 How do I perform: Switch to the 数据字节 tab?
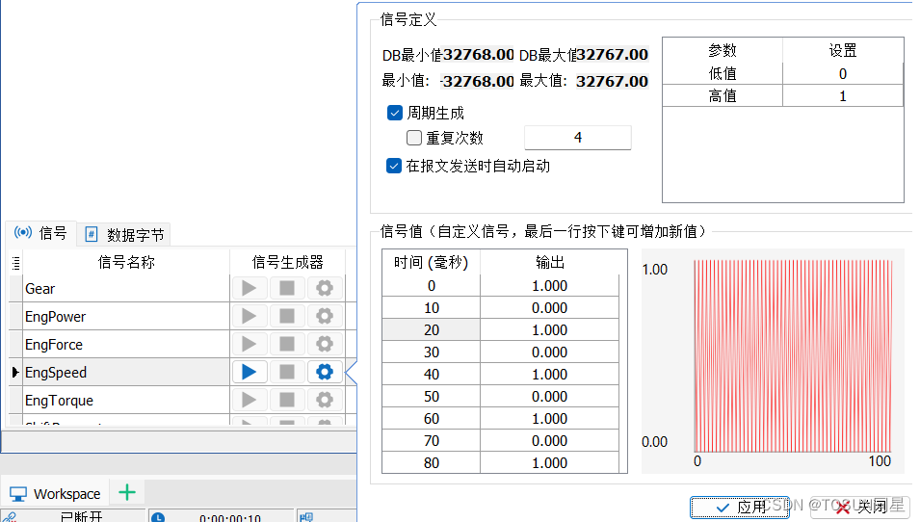[x=124, y=235]
